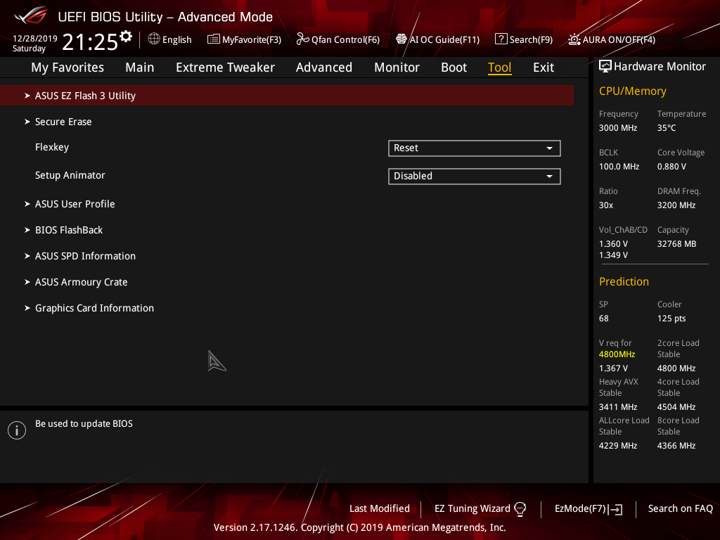The height and width of the screenshot is (540, 720).
Task: Click the 0.880 V core voltage
Action: (x=671, y=167)
